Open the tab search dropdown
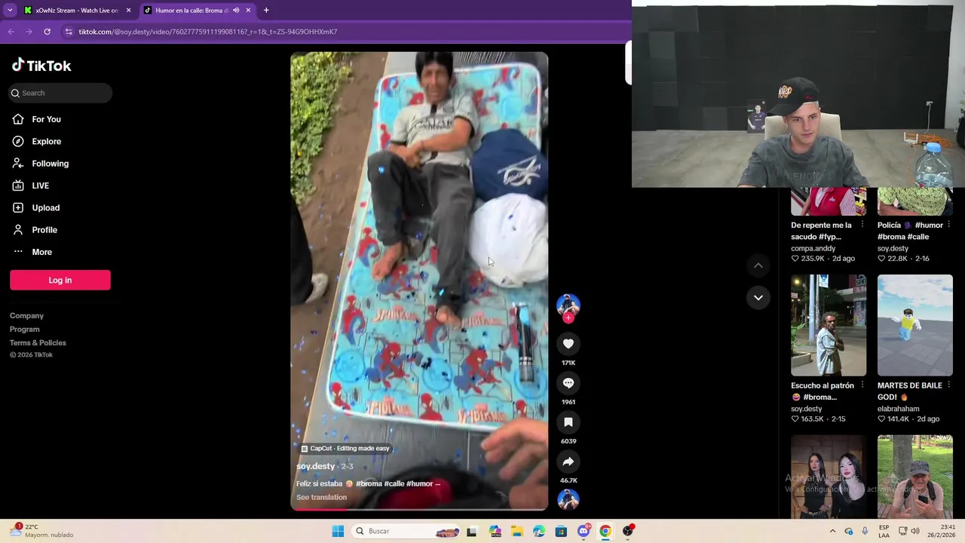This screenshot has width=965, height=543. (10, 11)
